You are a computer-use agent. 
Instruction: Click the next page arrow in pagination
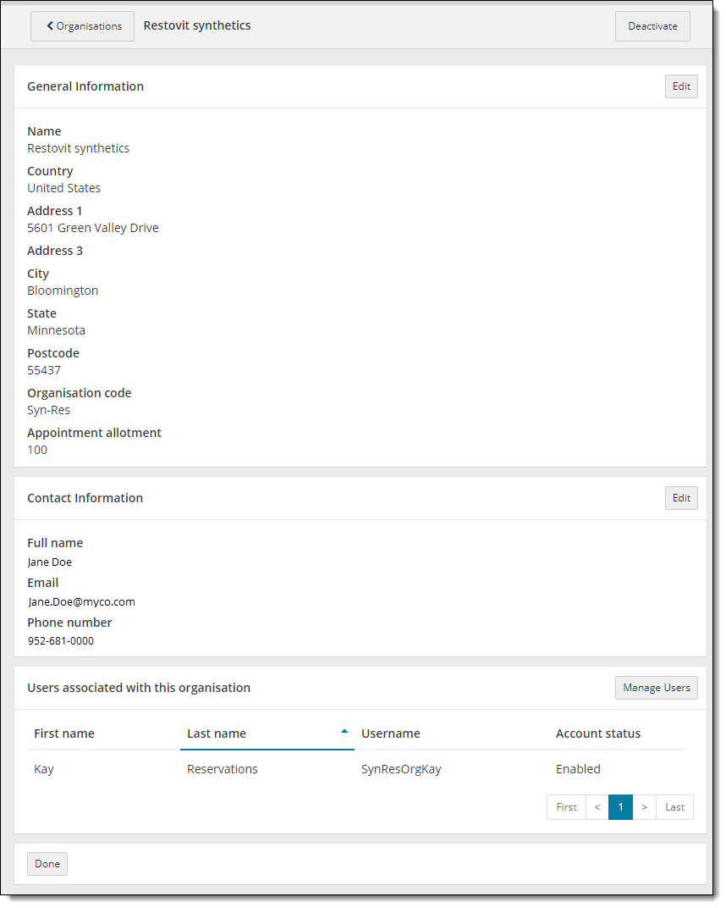(645, 807)
